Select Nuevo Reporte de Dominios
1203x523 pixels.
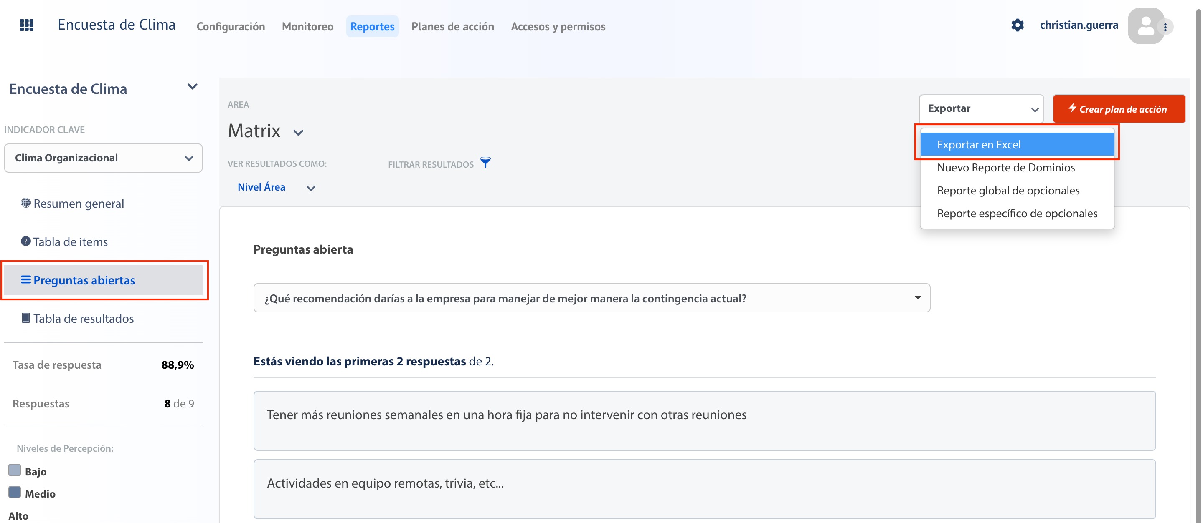click(x=1017, y=167)
